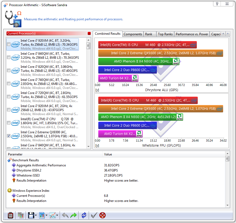Click the diamond icon next to Aggregate Arithmetic Performance
The width and height of the screenshot is (236, 223).
click(x=14, y=165)
